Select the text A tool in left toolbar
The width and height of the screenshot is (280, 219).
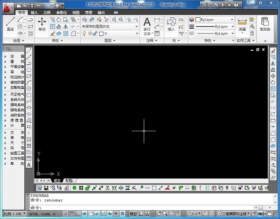click(x=29, y=165)
